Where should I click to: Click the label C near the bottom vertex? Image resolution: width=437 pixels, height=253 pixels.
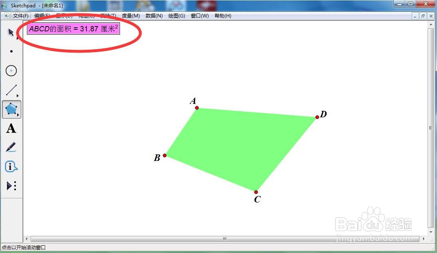coord(257,199)
